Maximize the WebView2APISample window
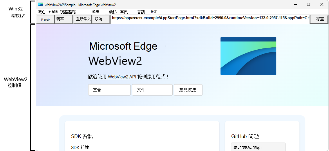This screenshot has height=151, width=329. tap(308, 4)
